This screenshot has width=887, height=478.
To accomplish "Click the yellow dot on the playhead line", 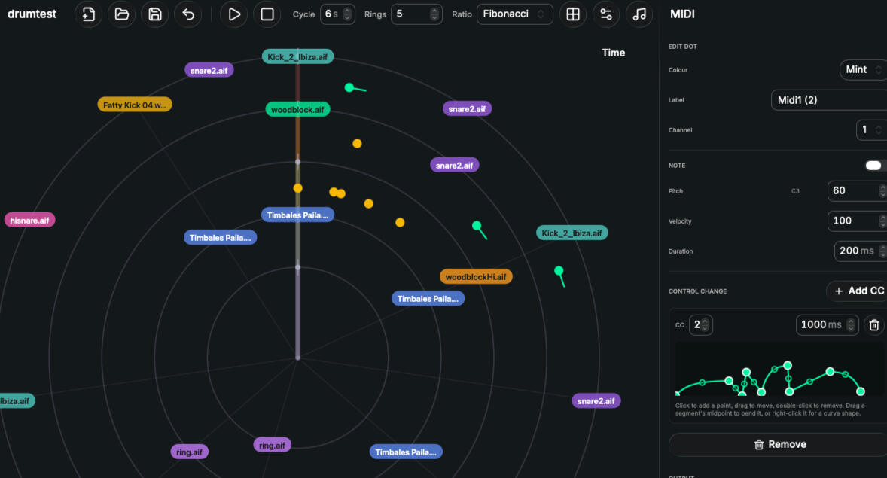I will point(297,187).
